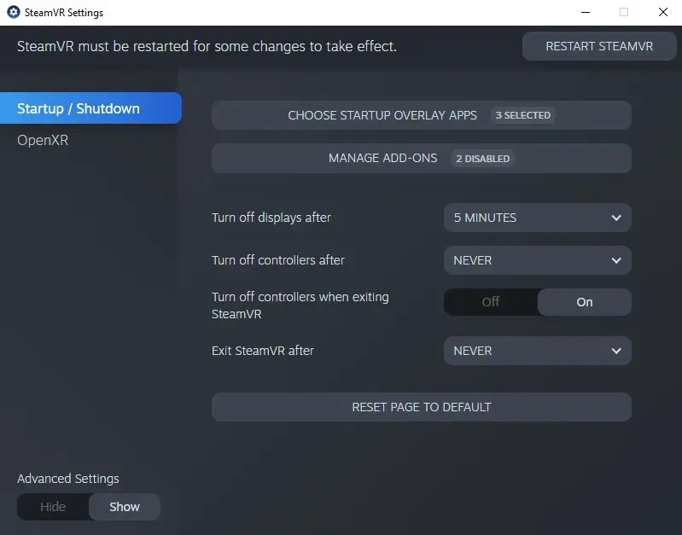Reset page to default settings
Screen dimensions: 682x535
point(421,407)
